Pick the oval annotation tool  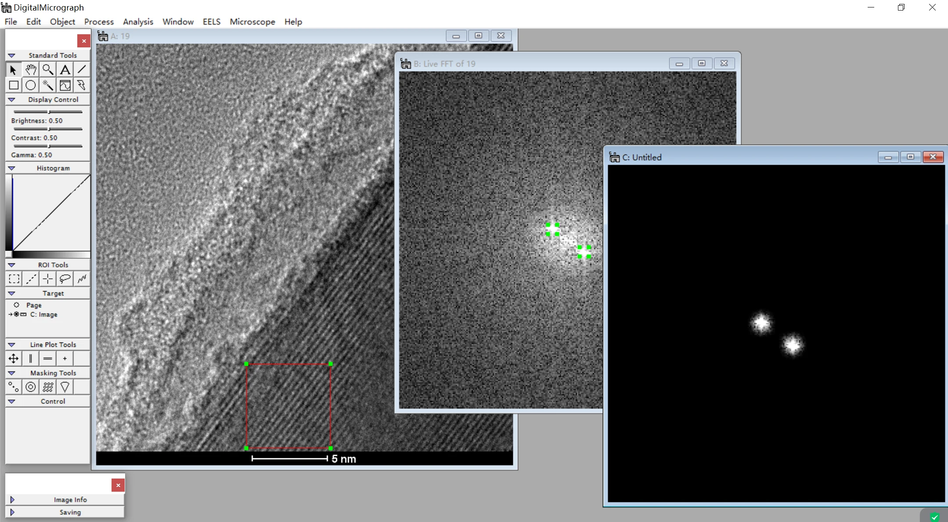click(x=31, y=85)
